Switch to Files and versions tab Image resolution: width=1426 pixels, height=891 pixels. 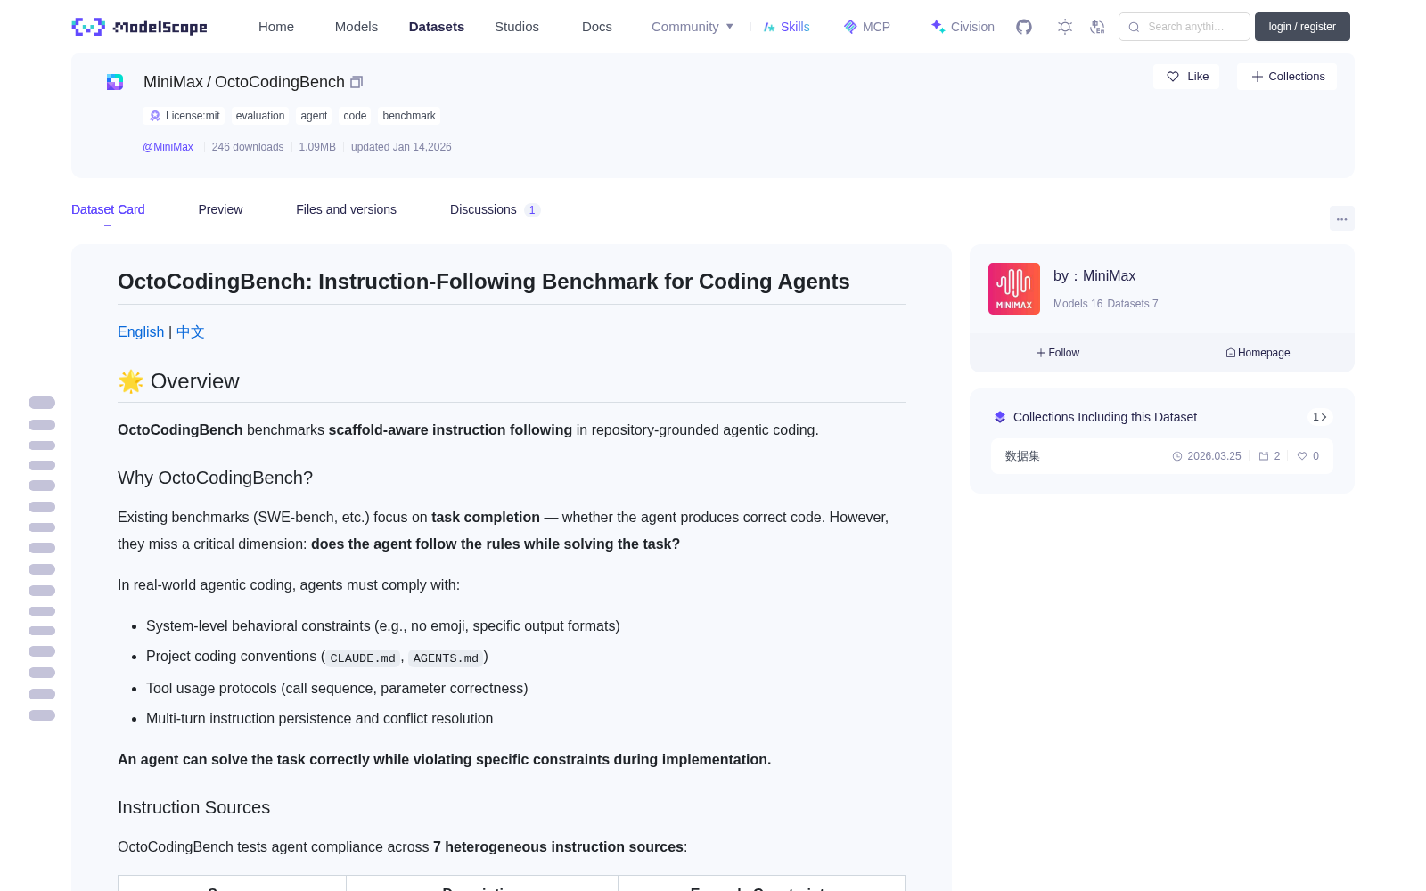(x=346, y=209)
